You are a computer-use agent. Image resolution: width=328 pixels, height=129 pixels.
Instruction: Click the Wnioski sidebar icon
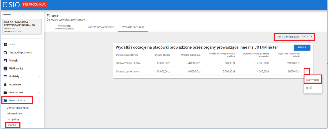click(5, 60)
